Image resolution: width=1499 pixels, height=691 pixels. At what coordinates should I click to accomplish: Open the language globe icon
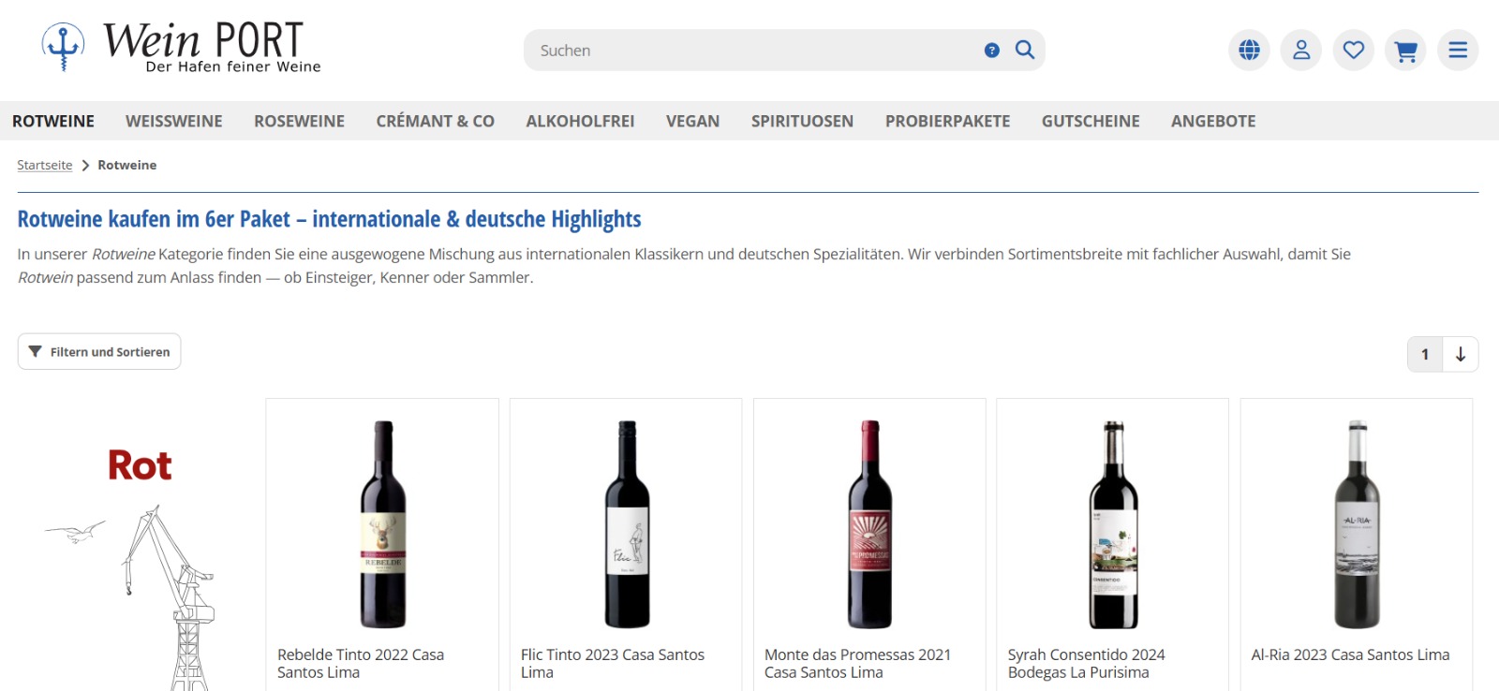click(1249, 50)
